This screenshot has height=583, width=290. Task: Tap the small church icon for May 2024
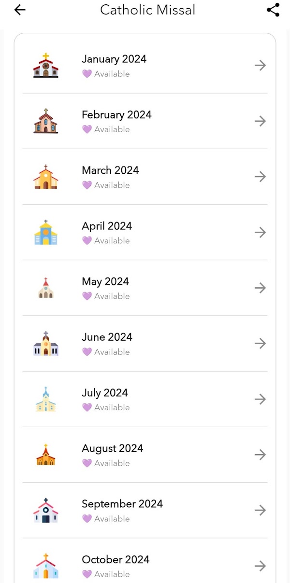pyautogui.click(x=46, y=288)
